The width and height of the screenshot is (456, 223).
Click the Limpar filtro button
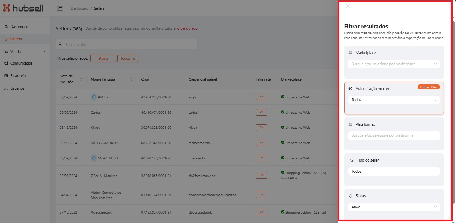point(428,87)
